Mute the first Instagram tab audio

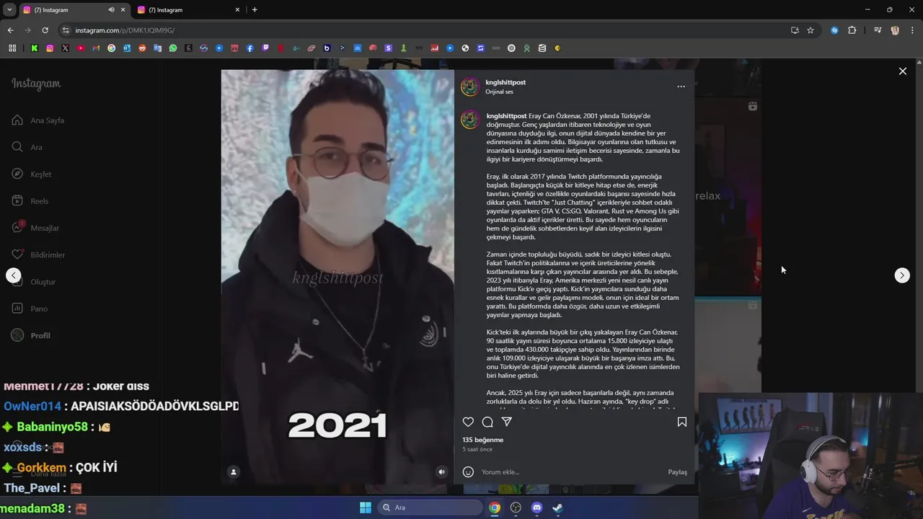tap(111, 10)
